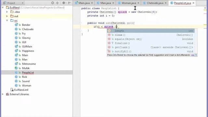This screenshot has height=117, width=208.
Task: Open the Fry class
Action: coord(24,33)
